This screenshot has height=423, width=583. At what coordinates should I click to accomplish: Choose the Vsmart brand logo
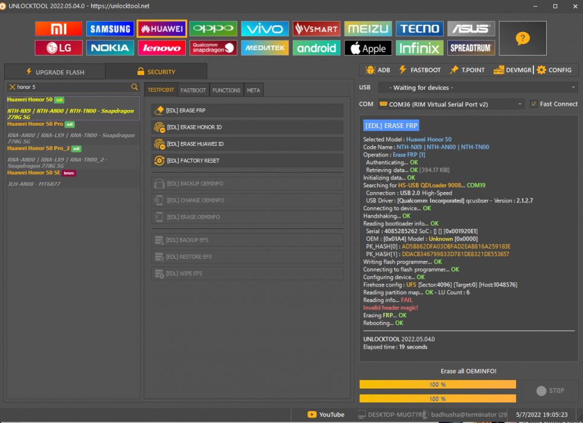point(316,28)
